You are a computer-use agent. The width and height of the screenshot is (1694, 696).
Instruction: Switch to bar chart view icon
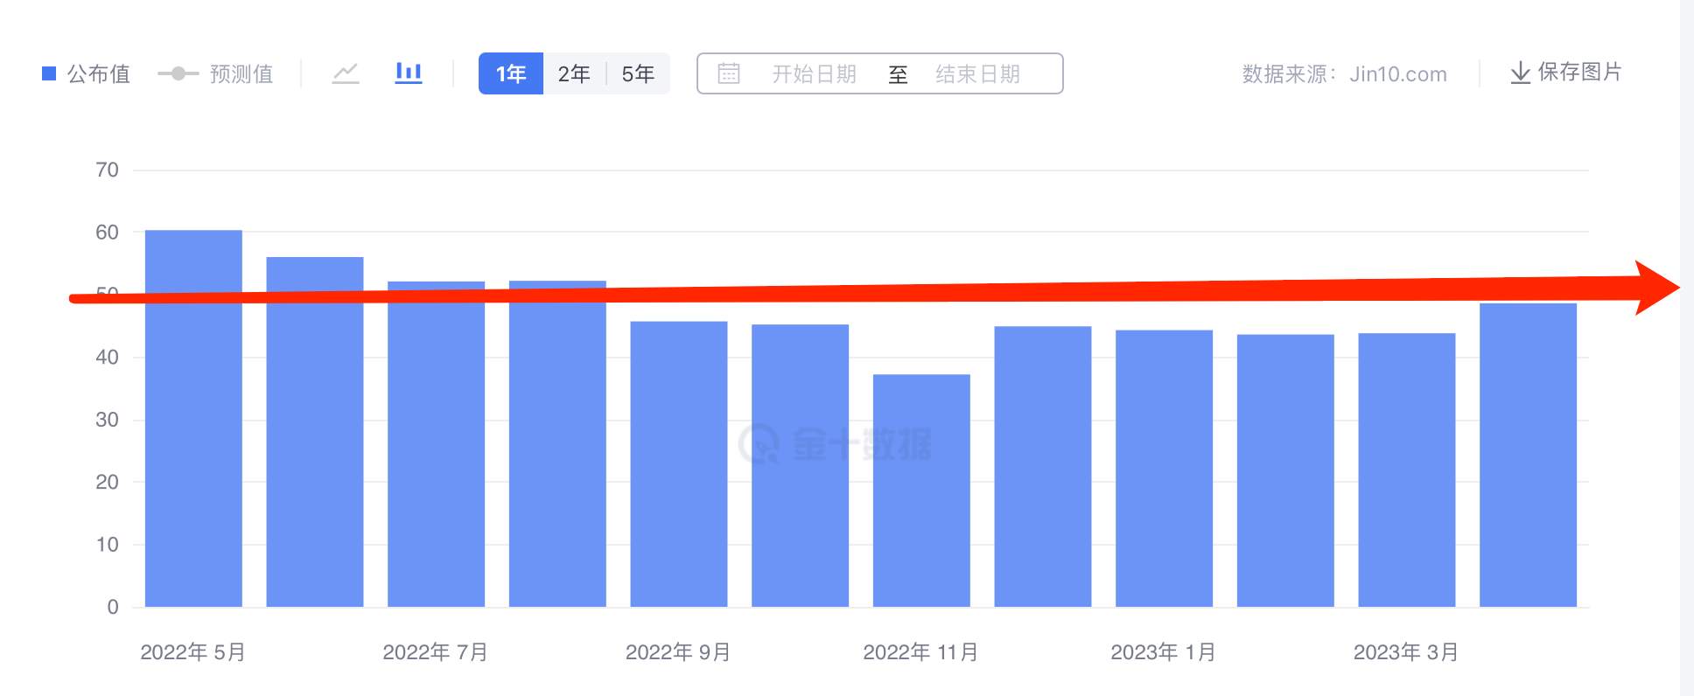(x=409, y=73)
